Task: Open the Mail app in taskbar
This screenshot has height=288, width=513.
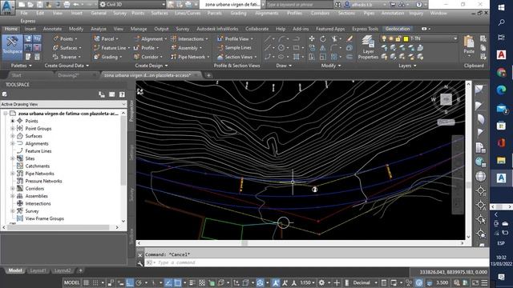Action: (x=501, y=108)
